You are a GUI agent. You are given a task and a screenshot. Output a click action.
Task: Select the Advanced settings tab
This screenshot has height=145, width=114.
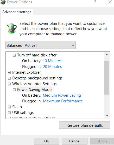17,12
